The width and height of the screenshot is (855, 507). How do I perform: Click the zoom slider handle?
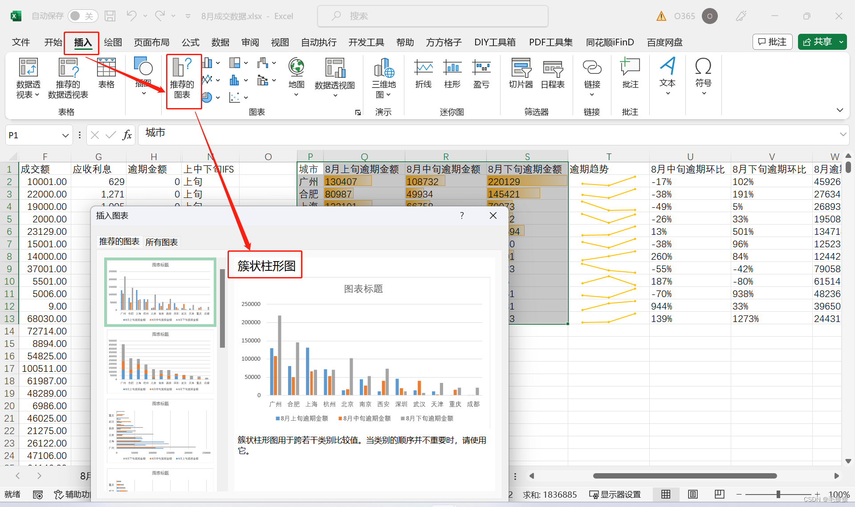pyautogui.click(x=778, y=494)
